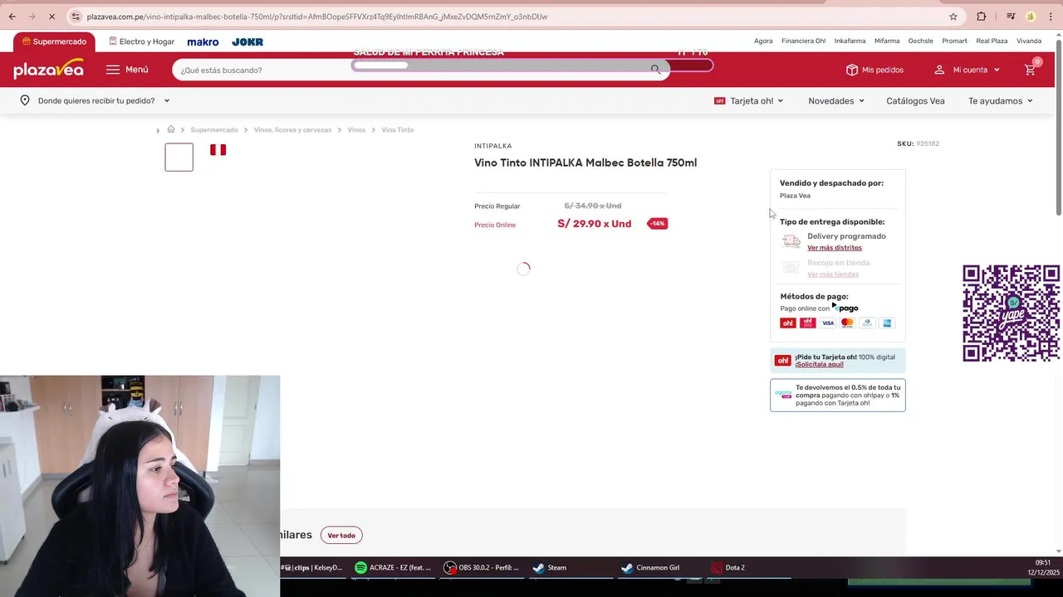Open Mis pedidos
Image resolution: width=1063 pixels, height=597 pixels.
874,70
